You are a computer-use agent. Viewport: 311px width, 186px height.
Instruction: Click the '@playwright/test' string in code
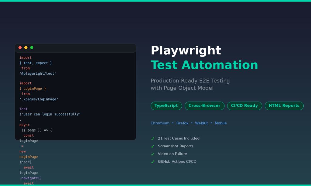pos(38,74)
